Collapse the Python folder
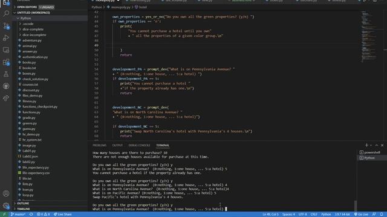This screenshot has height=217, width=387. pos(50,18)
